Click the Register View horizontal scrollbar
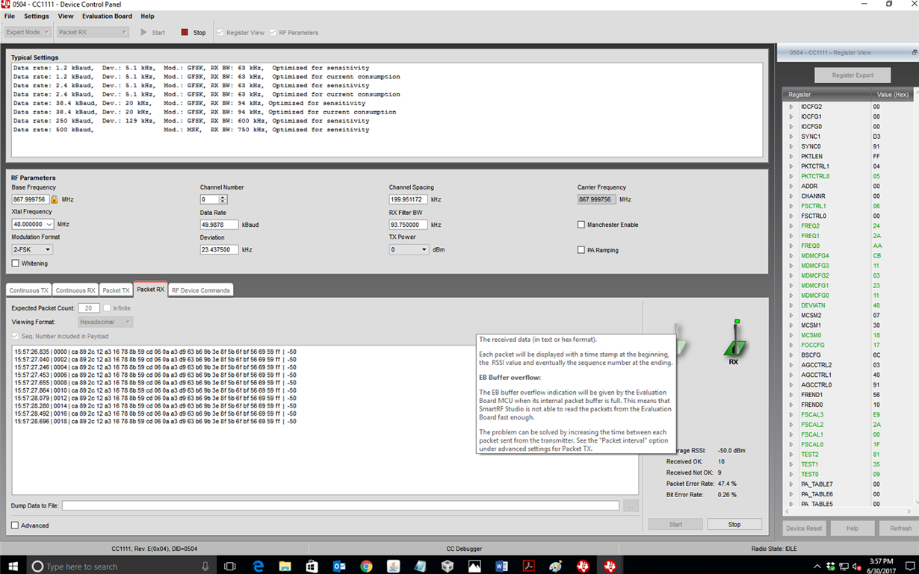 (x=848, y=512)
